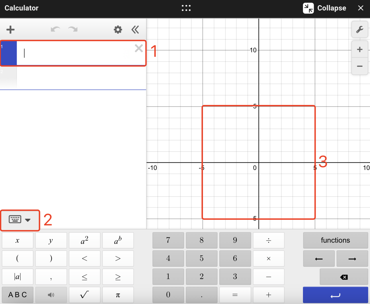The height and width of the screenshot is (304, 370).
Task: Open the functions menu
Action: tap(335, 240)
